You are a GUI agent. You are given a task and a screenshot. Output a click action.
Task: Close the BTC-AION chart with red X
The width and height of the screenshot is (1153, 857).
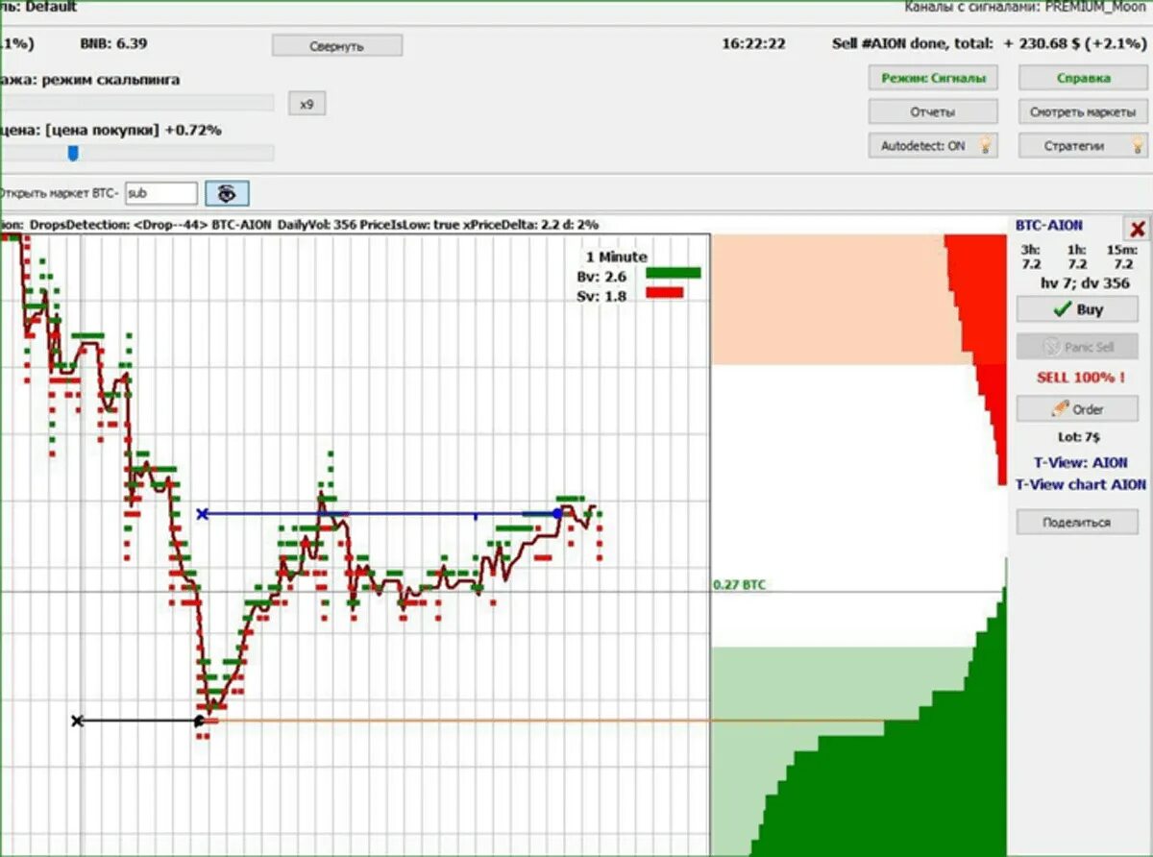[1137, 229]
